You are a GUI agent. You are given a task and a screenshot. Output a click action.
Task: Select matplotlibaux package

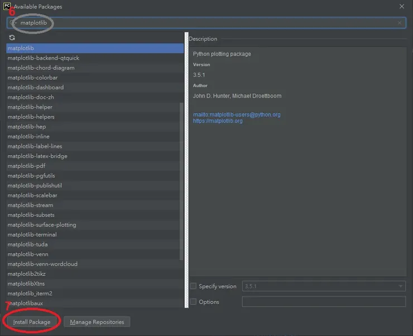[x=95, y=303]
